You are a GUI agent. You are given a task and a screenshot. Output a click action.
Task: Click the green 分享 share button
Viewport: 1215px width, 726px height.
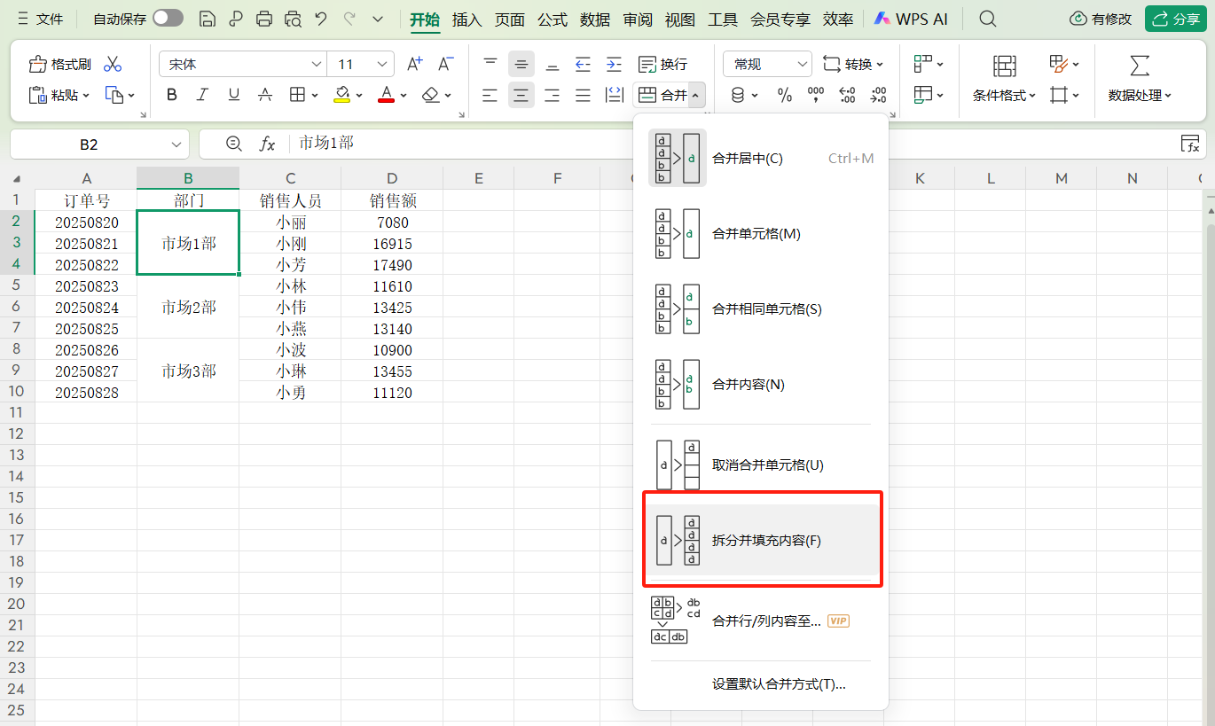pyautogui.click(x=1175, y=18)
